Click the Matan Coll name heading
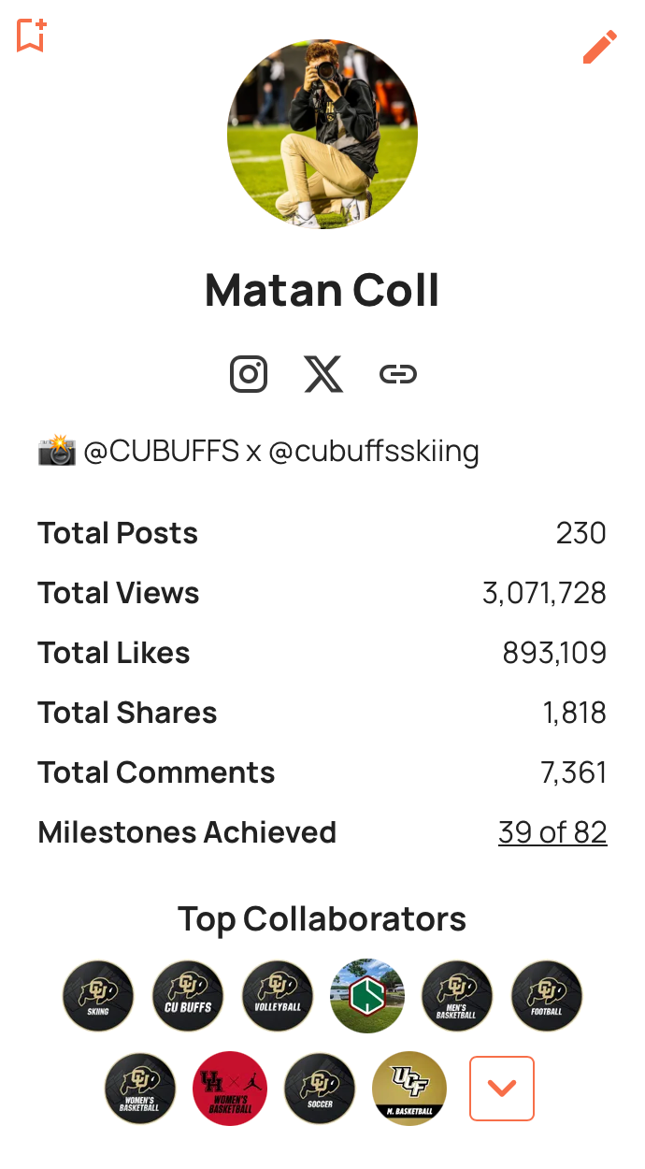This screenshot has width=645, height=1169. tap(322, 290)
